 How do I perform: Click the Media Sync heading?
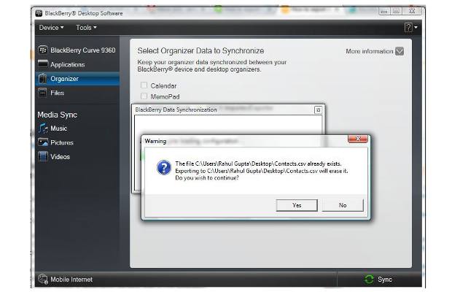point(57,115)
